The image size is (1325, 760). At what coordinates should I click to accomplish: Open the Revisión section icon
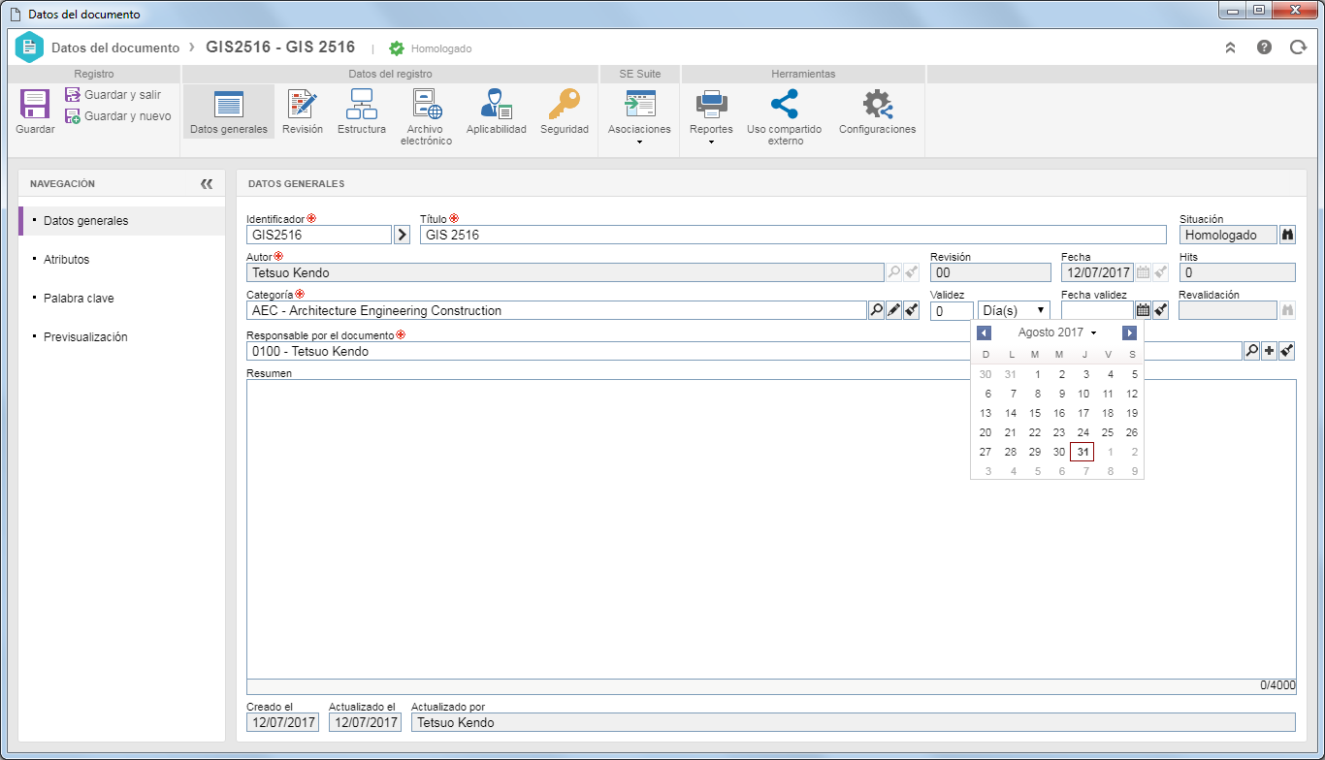pyautogui.click(x=303, y=104)
